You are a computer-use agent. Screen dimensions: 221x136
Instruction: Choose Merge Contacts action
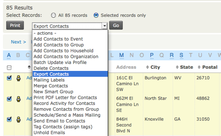click(x=70, y=86)
